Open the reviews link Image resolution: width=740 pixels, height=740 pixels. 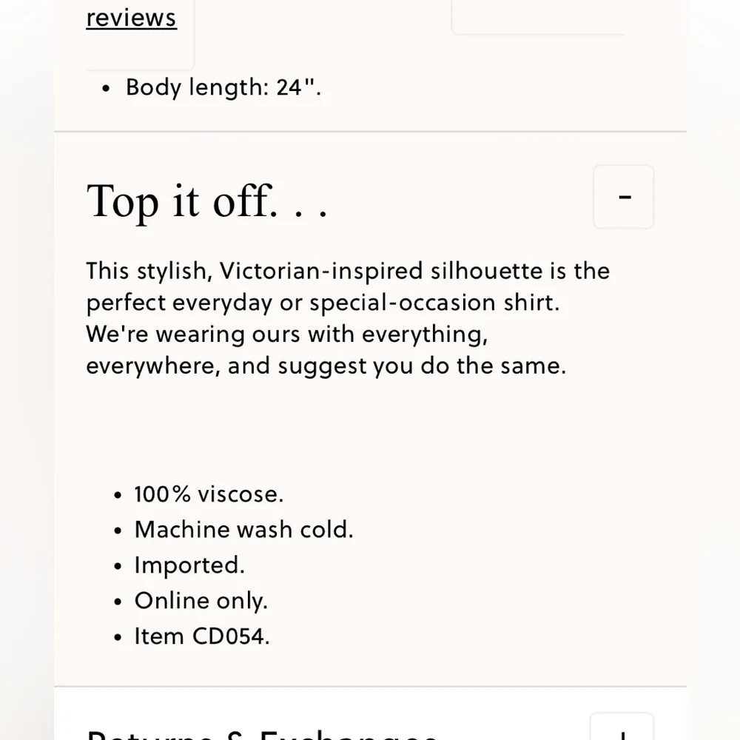[x=131, y=18]
